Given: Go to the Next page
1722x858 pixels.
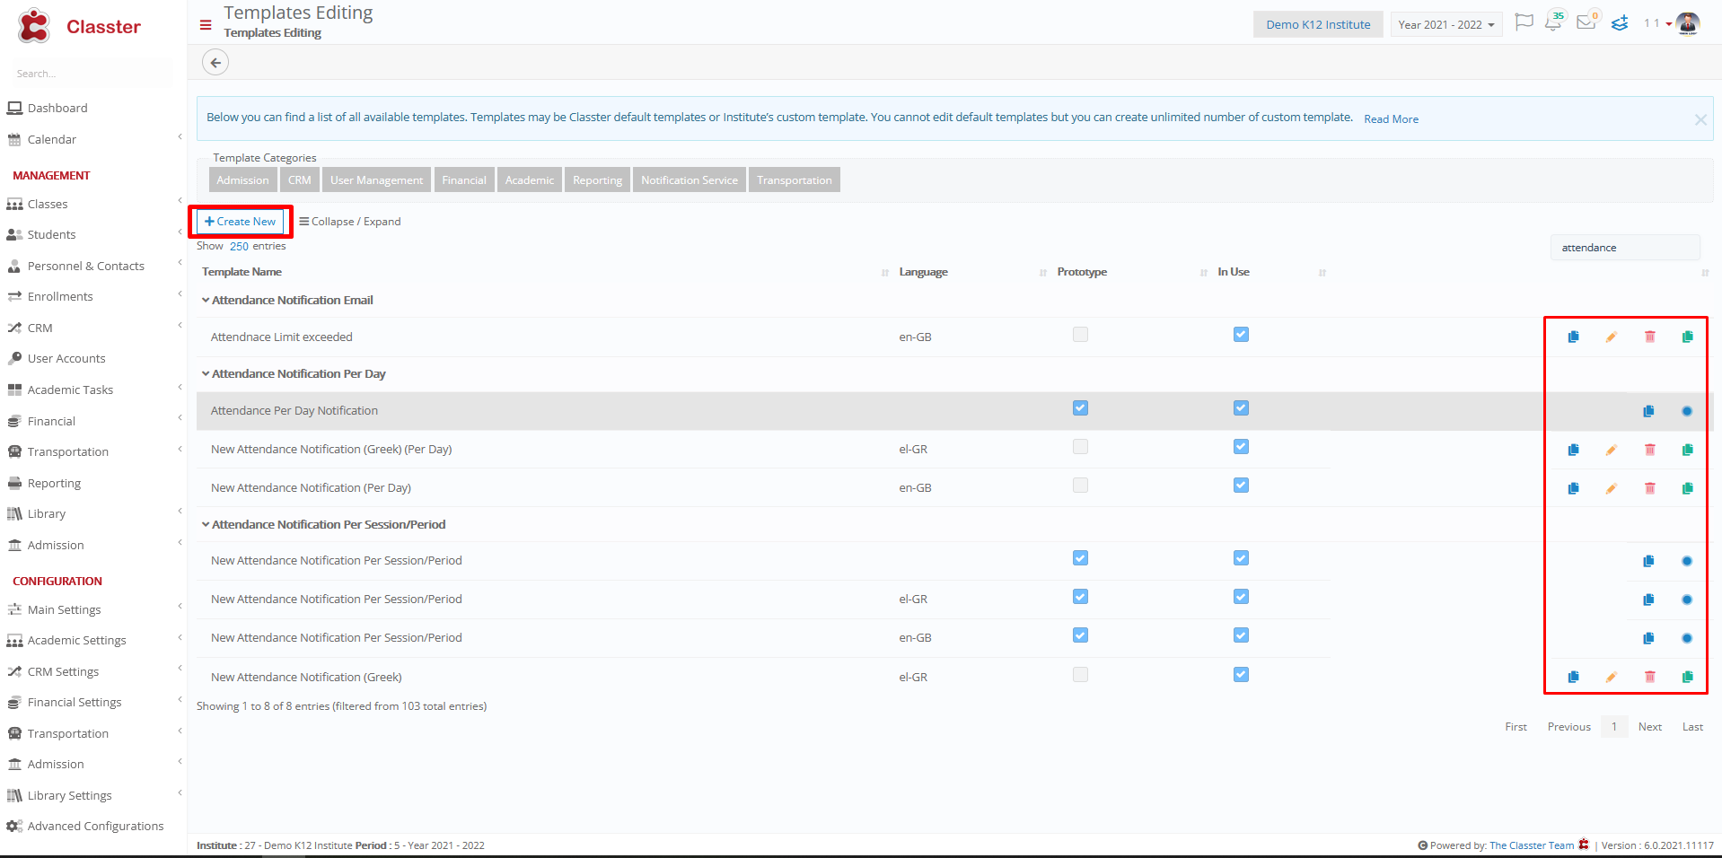Looking at the screenshot, I should pos(1649,727).
